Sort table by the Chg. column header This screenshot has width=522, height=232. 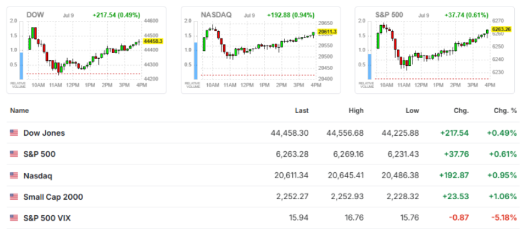(x=462, y=111)
